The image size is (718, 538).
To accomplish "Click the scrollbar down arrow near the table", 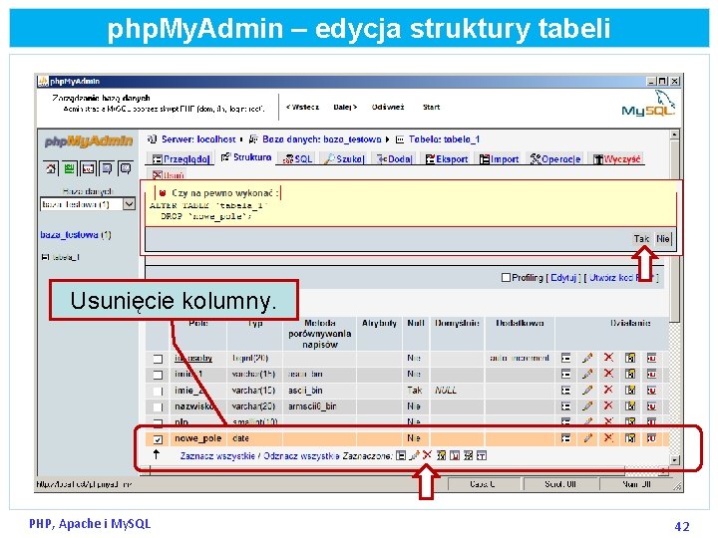I will (x=674, y=459).
